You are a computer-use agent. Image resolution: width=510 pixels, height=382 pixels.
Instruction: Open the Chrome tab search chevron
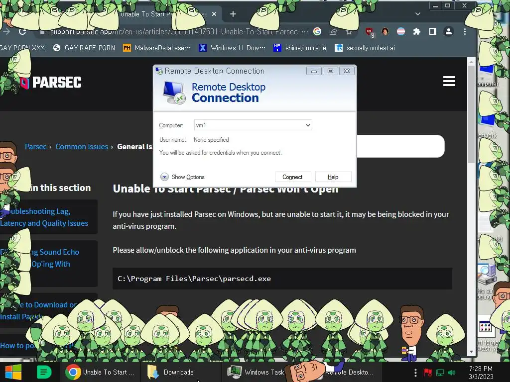point(418,14)
